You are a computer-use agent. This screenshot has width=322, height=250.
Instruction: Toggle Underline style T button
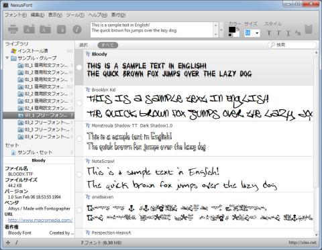coord(288,34)
